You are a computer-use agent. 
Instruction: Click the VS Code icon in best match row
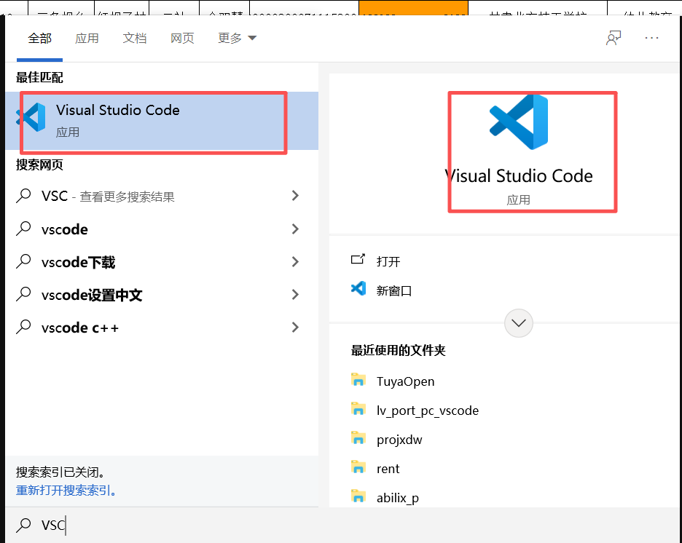(x=31, y=117)
